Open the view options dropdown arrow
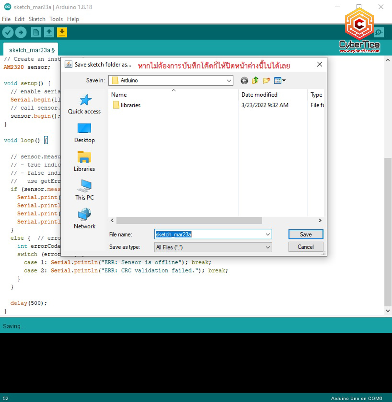 (284, 80)
